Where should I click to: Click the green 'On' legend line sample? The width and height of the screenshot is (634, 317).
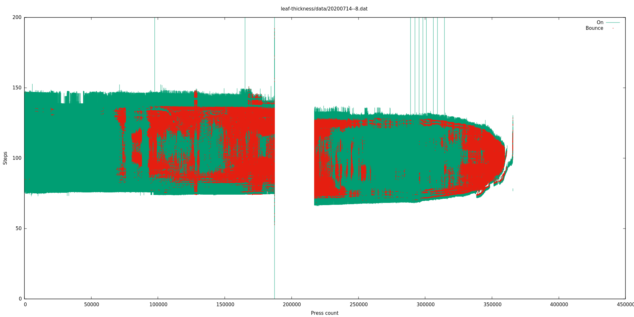613,23
